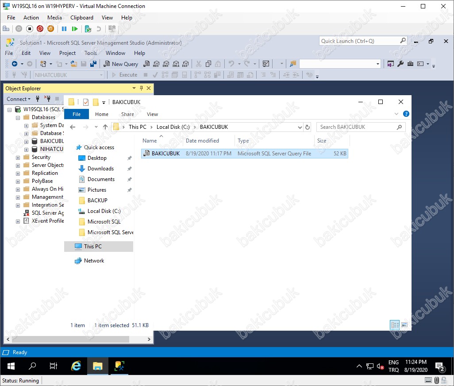
Task: Open the SSMS Tools menu
Action: click(91, 53)
